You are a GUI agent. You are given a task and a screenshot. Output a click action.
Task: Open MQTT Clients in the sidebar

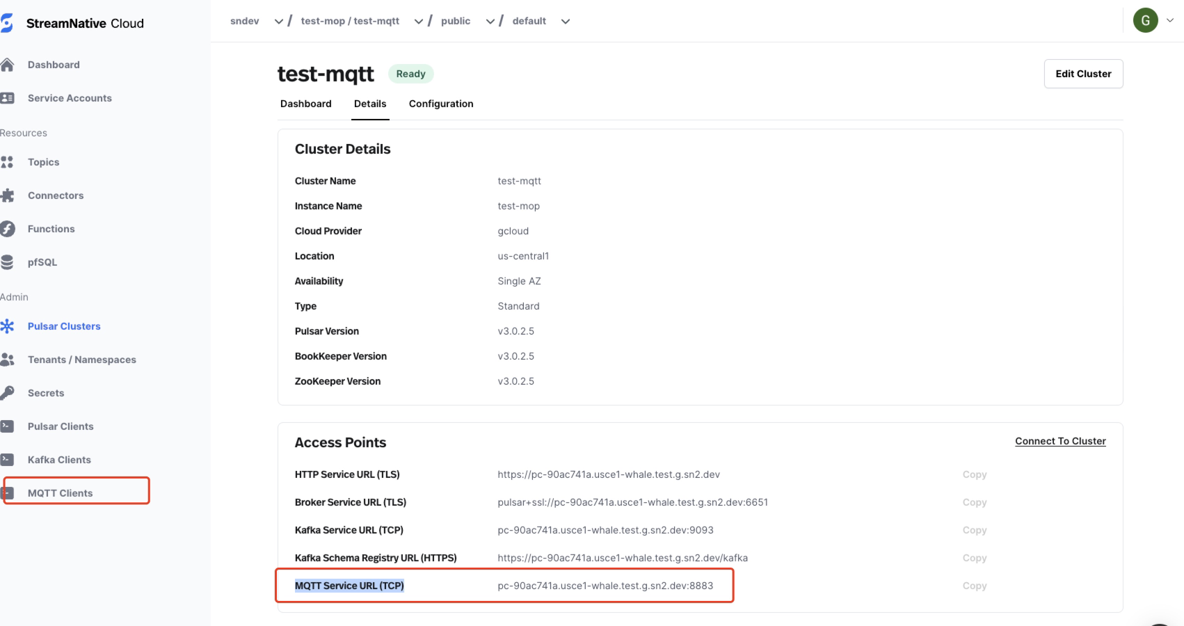pyautogui.click(x=60, y=493)
